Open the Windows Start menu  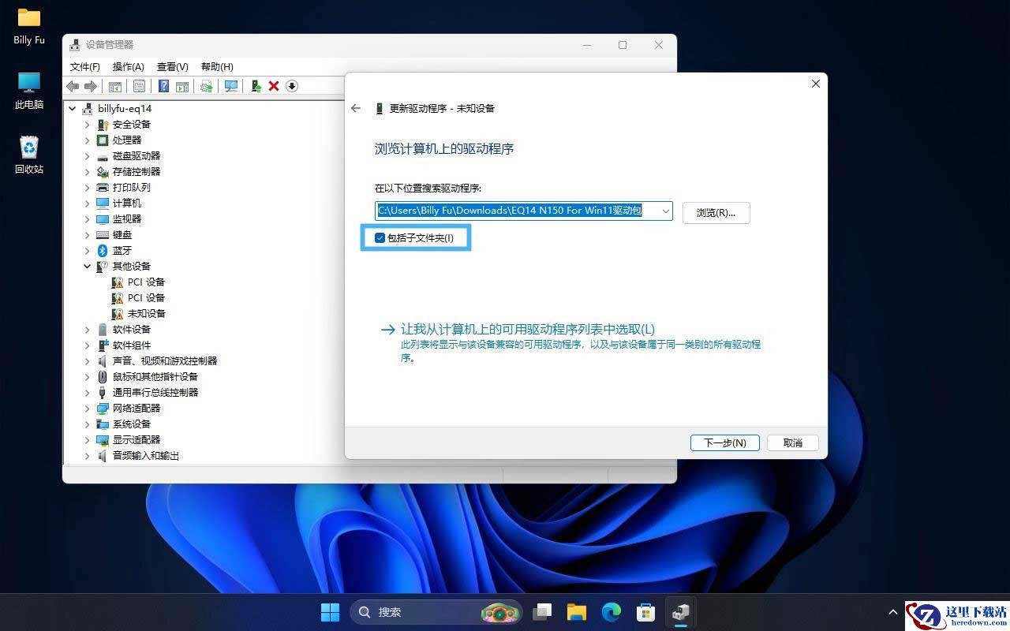click(330, 612)
